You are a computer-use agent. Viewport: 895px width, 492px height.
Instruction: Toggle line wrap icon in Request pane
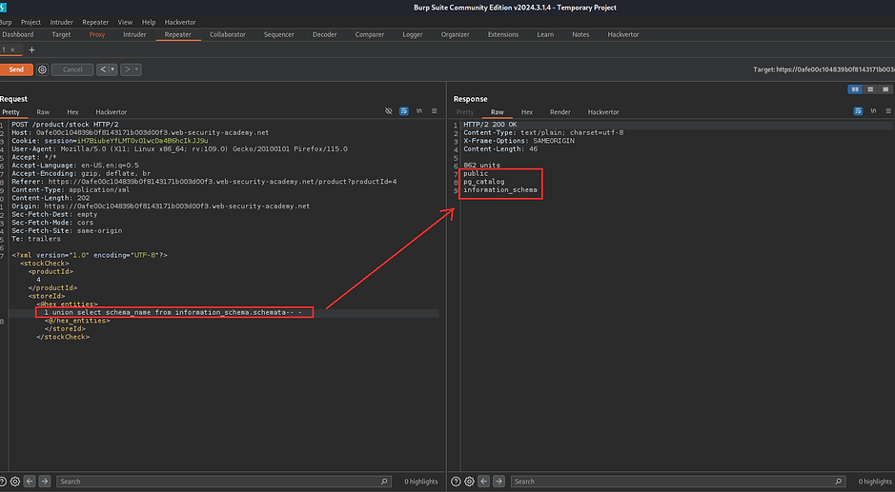click(403, 111)
